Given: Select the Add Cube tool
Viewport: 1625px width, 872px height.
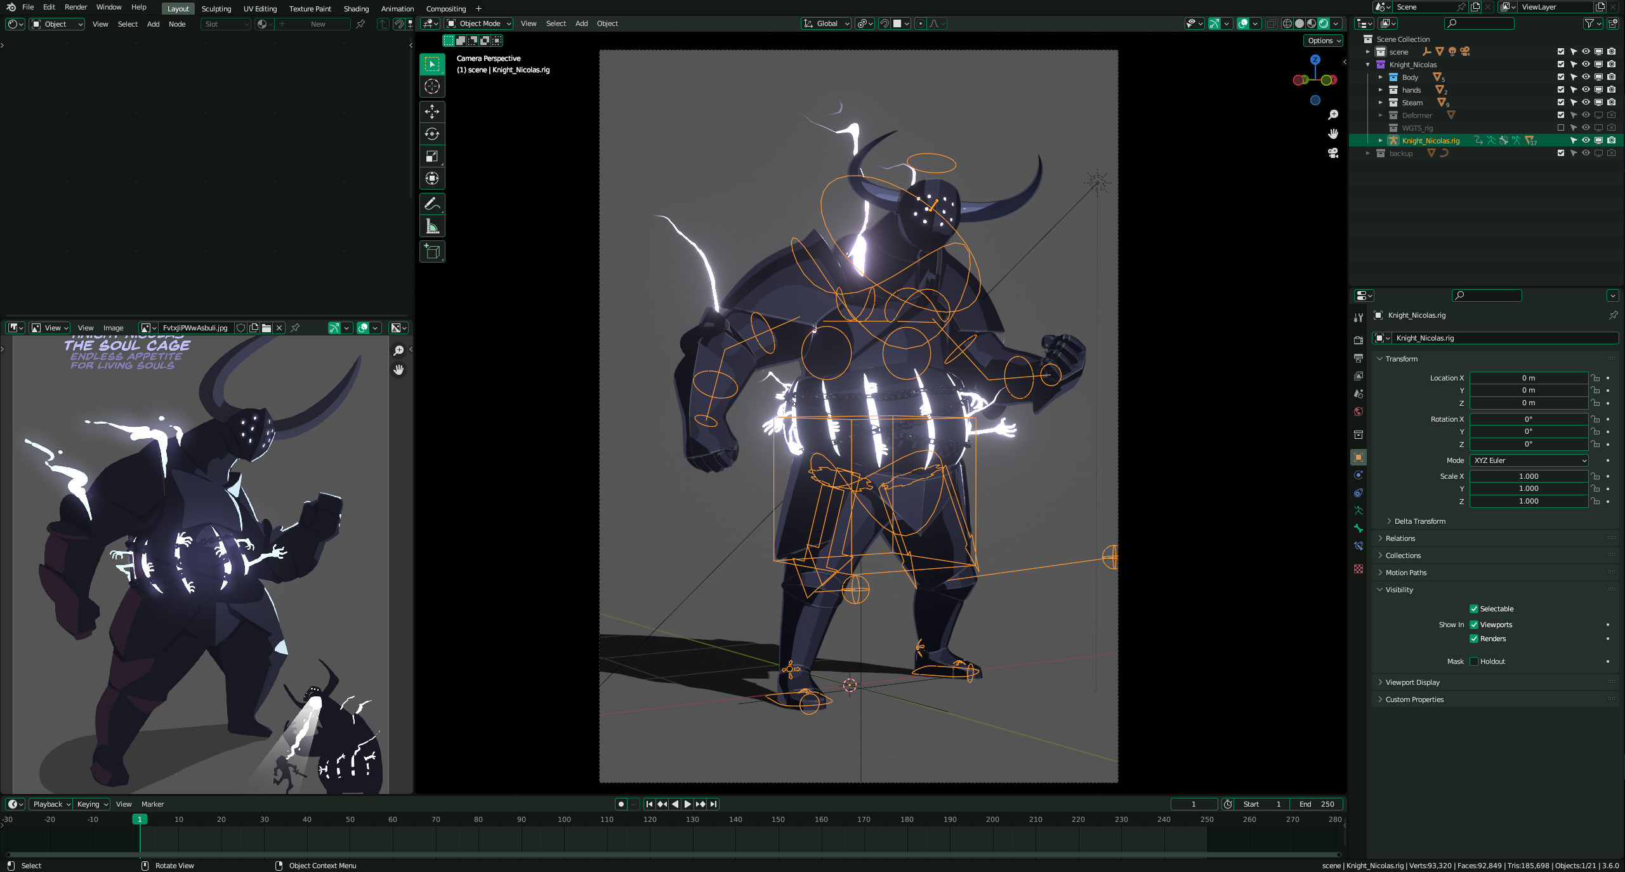Looking at the screenshot, I should coord(432,251).
